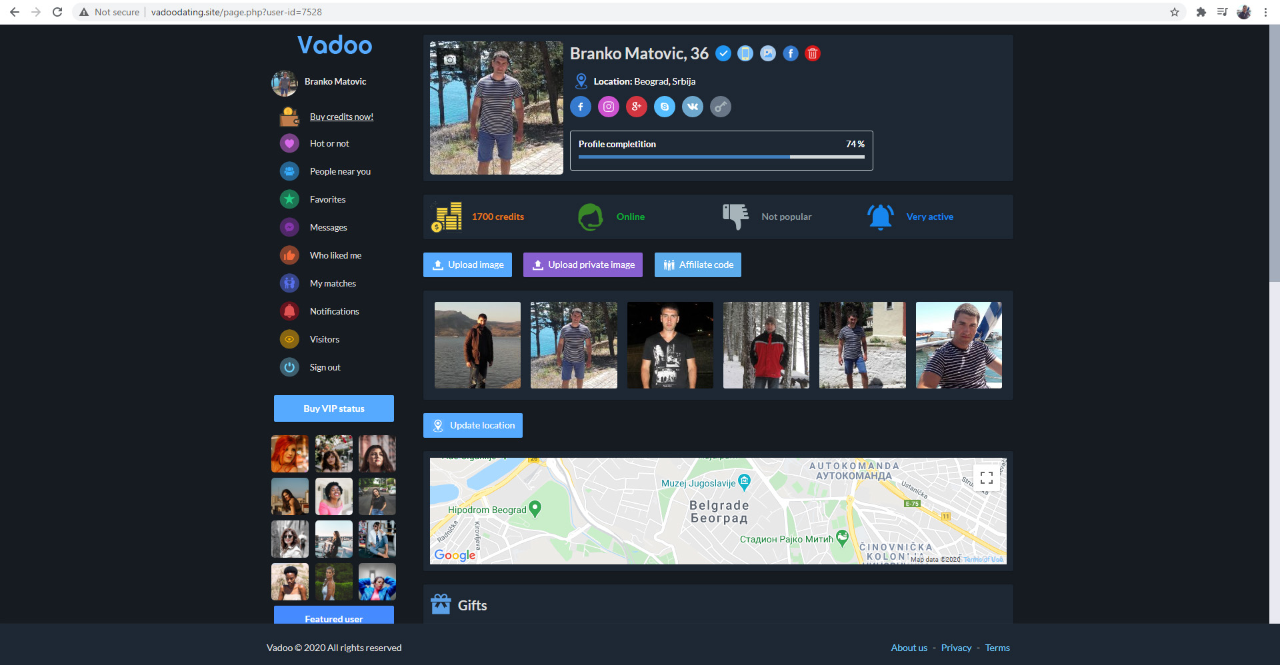View Who liked me

click(x=335, y=255)
